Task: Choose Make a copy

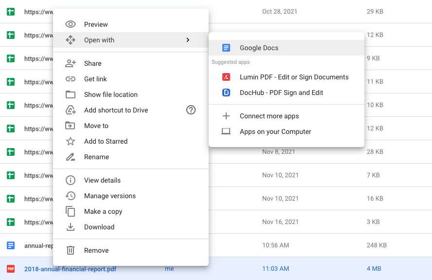Action: (131, 212)
